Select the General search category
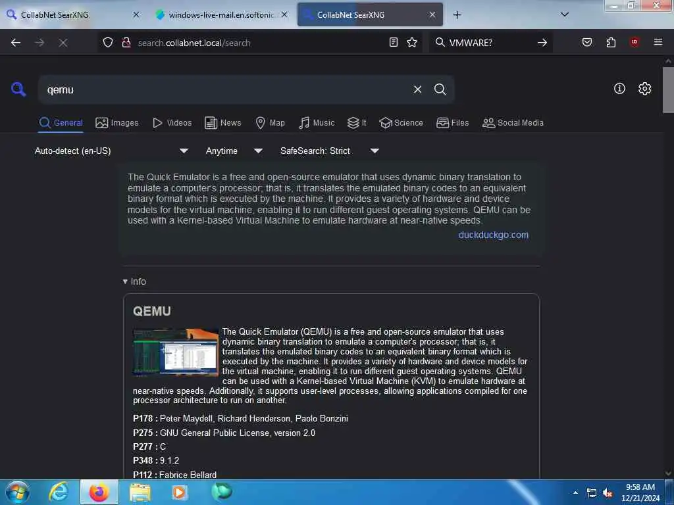This screenshot has height=505, width=674. point(61,123)
